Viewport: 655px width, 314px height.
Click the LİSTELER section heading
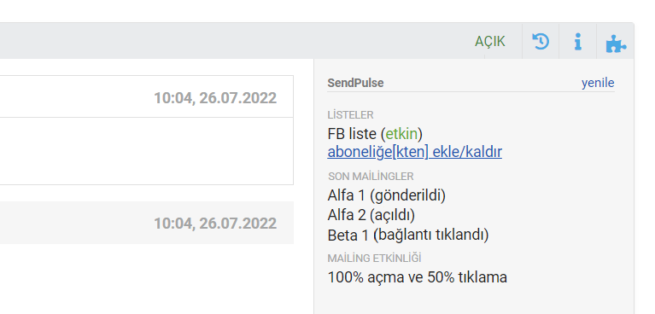(350, 115)
